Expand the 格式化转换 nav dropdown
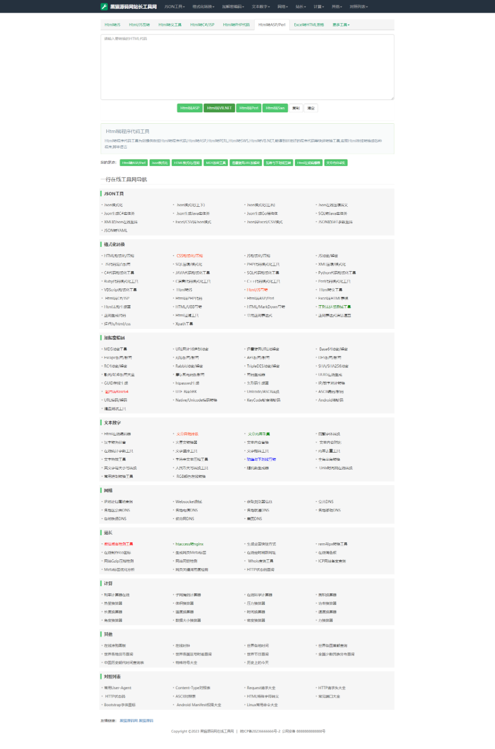Screen dimensions: 495x749 tap(204, 7)
